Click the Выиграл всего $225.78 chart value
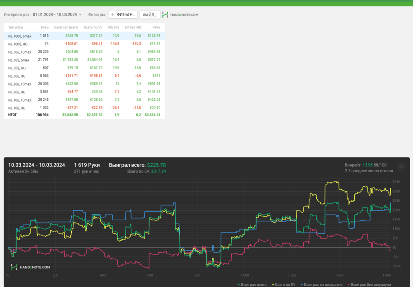 click(137, 165)
